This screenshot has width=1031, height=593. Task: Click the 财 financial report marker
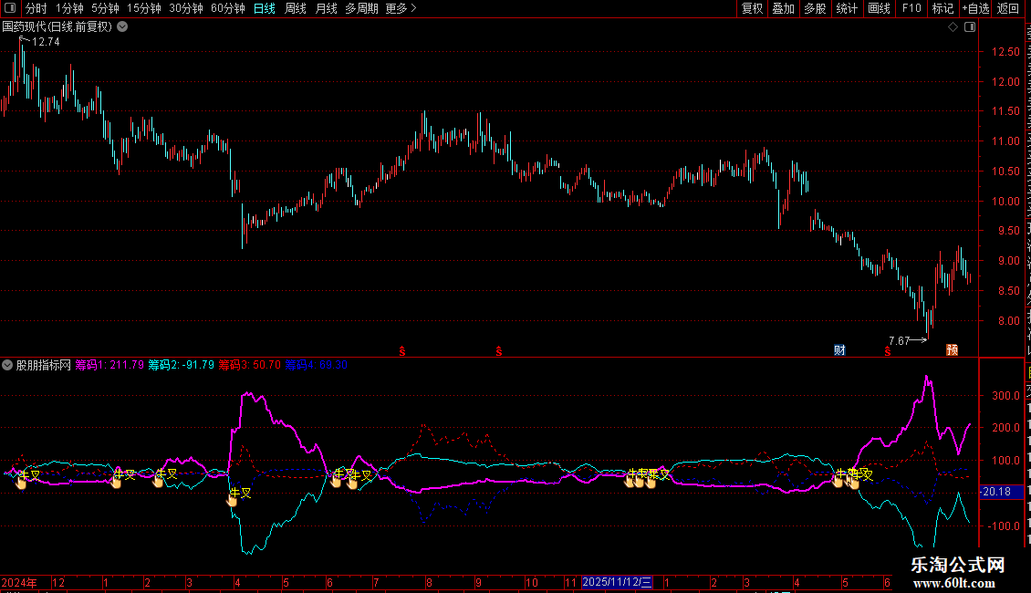click(x=839, y=350)
